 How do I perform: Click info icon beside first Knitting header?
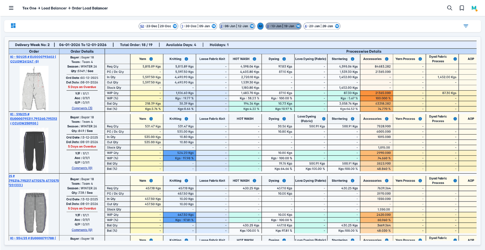[186, 59]
